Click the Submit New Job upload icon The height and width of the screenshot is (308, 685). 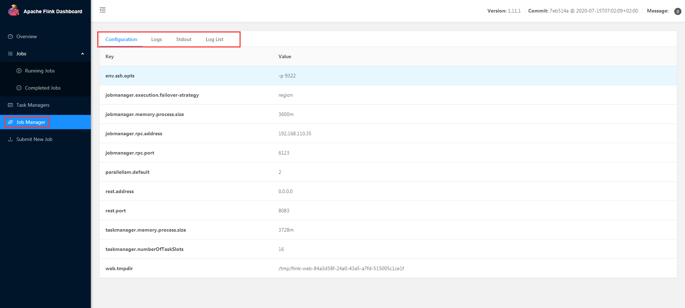coord(10,139)
